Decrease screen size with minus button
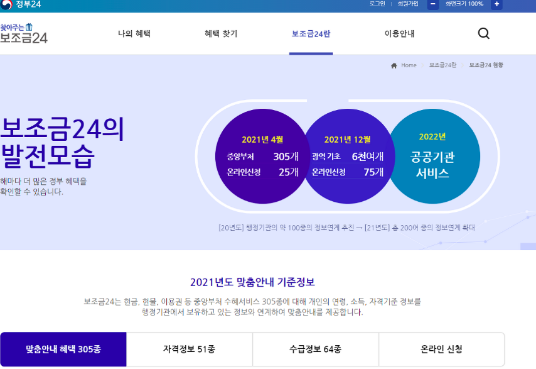 tap(433, 4)
